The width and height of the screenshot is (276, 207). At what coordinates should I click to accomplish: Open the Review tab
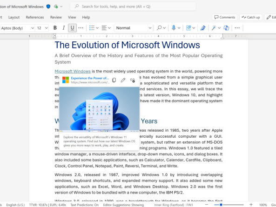point(56,17)
